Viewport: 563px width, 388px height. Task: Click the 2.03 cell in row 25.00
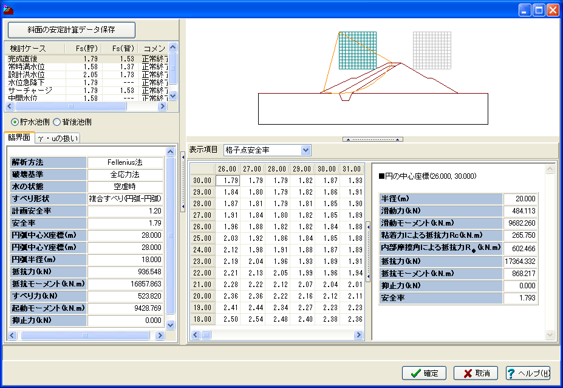[228, 238]
